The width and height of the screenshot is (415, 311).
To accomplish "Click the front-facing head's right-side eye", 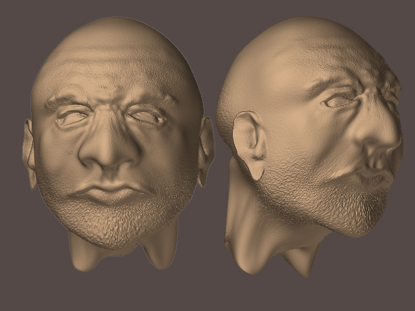I will tap(148, 117).
